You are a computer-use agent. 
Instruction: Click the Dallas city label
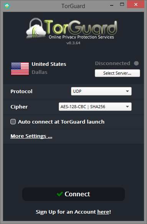[x=40, y=72]
